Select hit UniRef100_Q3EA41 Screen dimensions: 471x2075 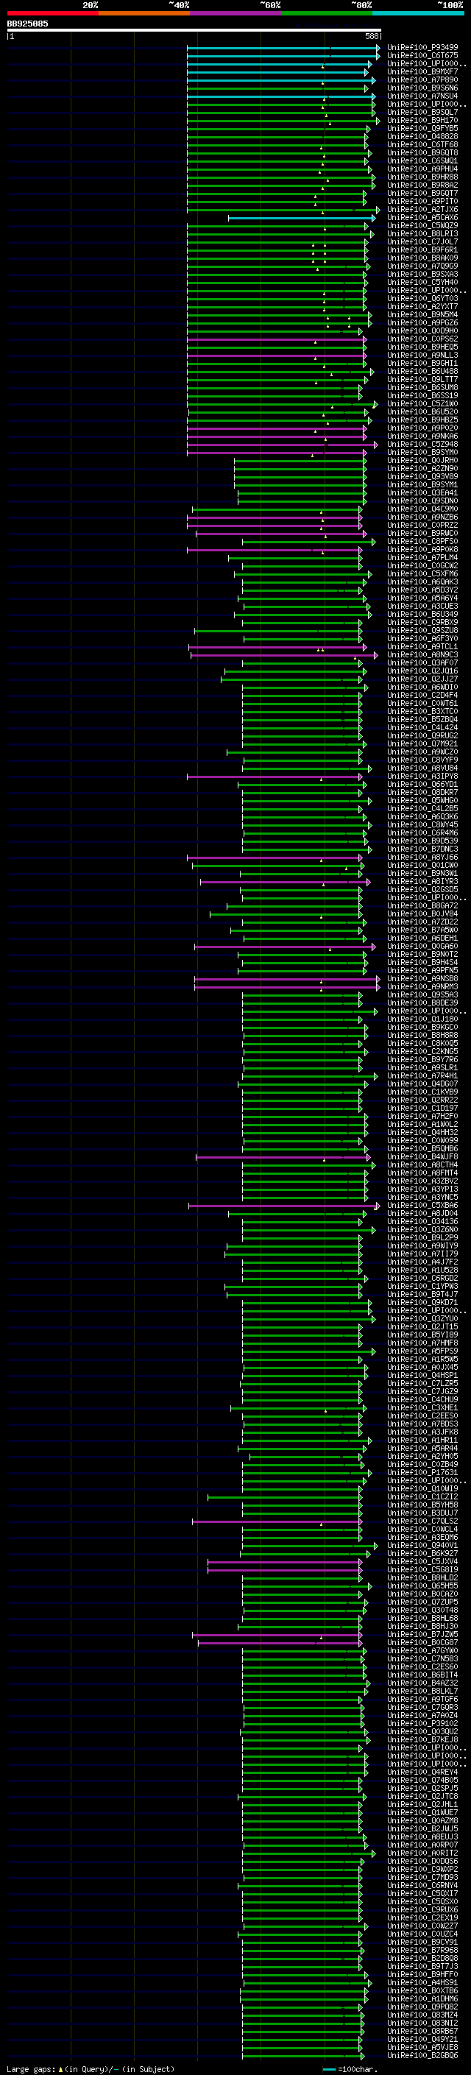coord(422,493)
